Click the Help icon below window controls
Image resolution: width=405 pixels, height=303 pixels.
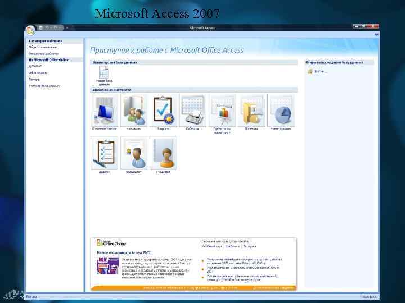(376, 34)
